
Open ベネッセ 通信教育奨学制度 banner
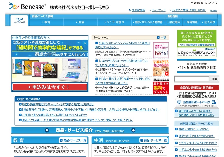pyautogui.click(x=197, y=66)
